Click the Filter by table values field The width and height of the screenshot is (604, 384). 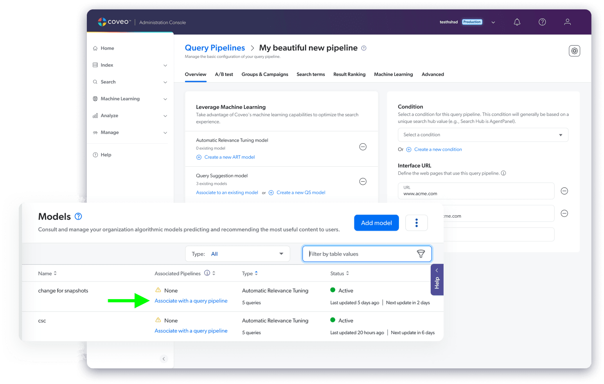tap(367, 254)
